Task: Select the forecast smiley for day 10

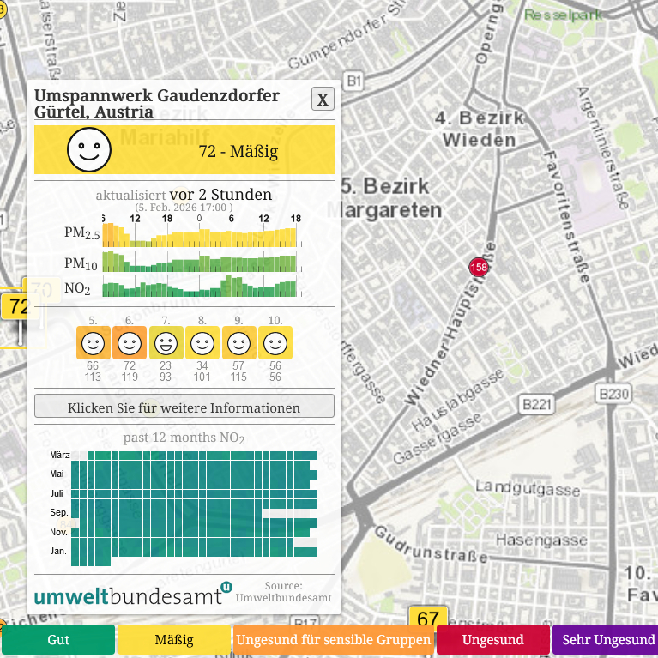Action: coord(275,343)
